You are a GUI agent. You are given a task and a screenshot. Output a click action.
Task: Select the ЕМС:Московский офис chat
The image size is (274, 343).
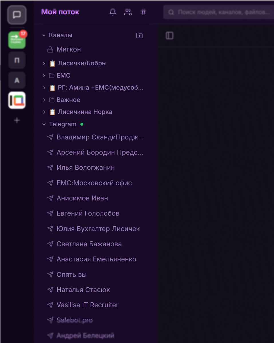pyautogui.click(x=94, y=183)
